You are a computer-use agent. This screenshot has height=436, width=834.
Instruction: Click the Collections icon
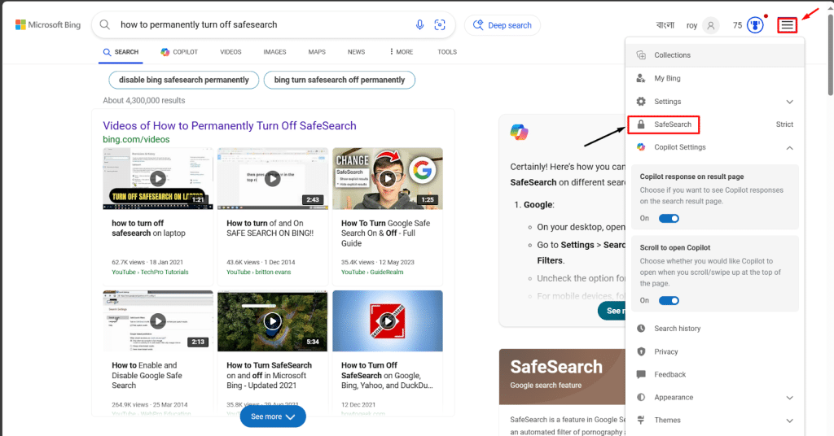pos(641,55)
